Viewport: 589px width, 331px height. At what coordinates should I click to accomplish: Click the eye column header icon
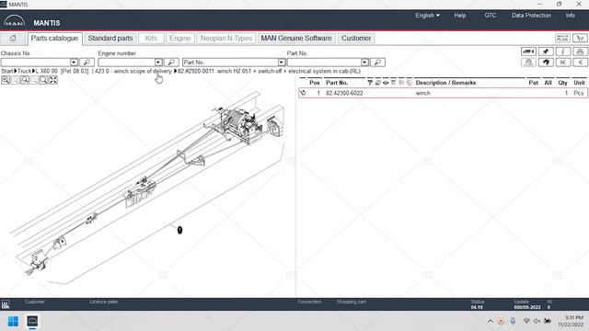(386, 83)
